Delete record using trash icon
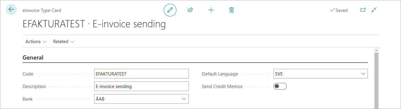401x109 pixels. pyautogui.click(x=232, y=10)
